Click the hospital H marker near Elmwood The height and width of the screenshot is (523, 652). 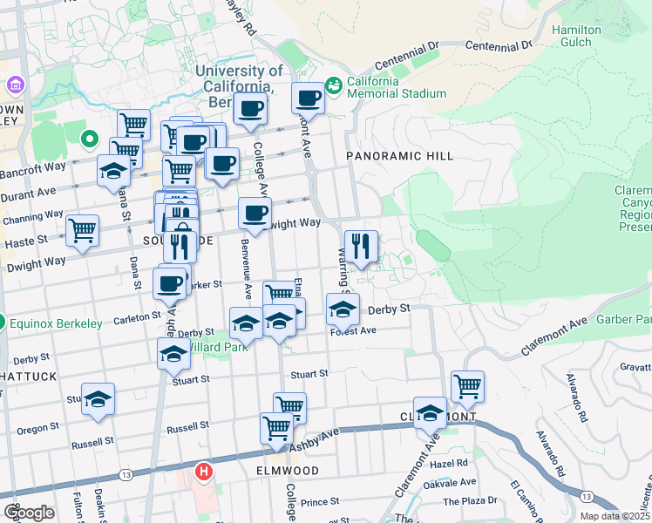[204, 472]
